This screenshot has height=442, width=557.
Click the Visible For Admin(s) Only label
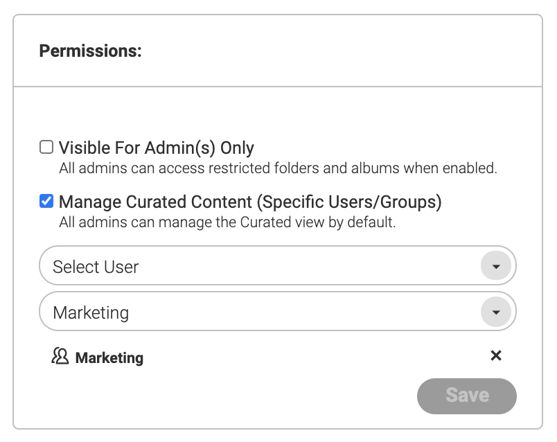coord(157,147)
